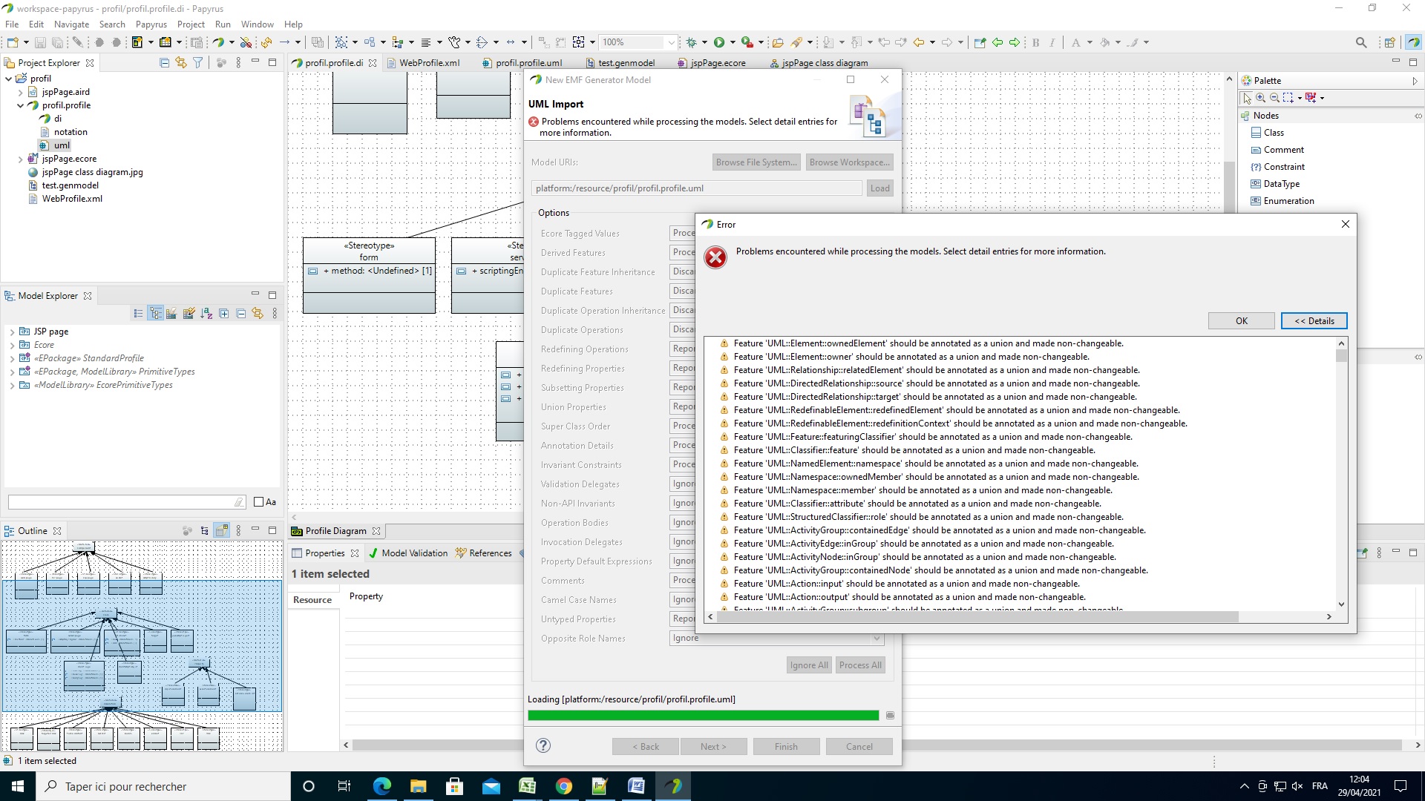Close the Error dialog with X
Viewport: 1425px width, 801px height.
point(1345,224)
